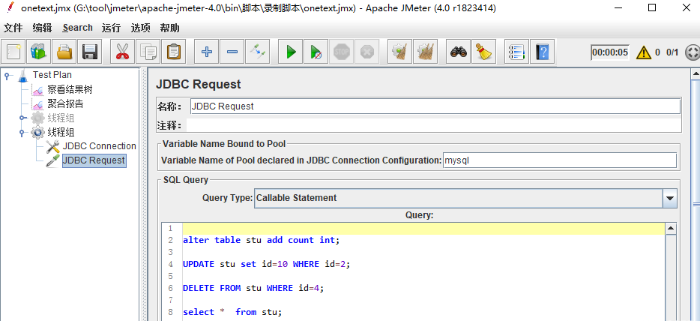The height and width of the screenshot is (321, 700).
Task: Click the query editor scroll up arrow
Action: 671,229
